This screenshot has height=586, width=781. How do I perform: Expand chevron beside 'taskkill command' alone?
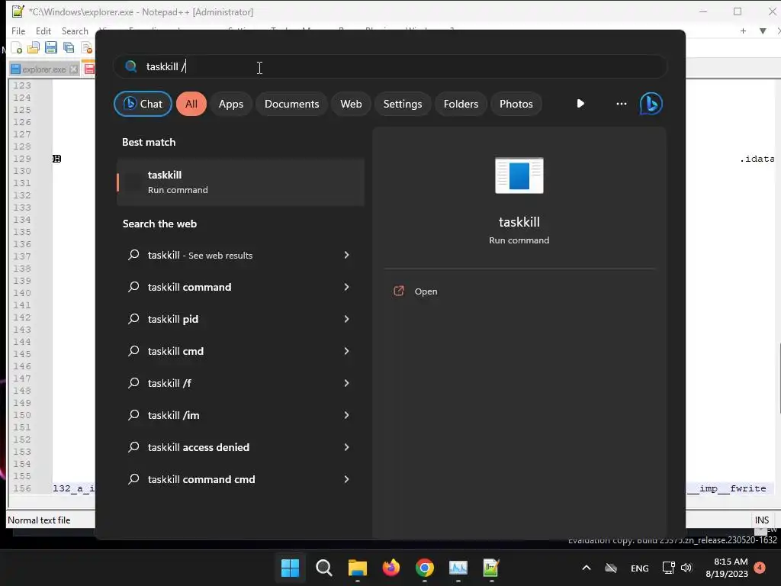pyautogui.click(x=347, y=287)
